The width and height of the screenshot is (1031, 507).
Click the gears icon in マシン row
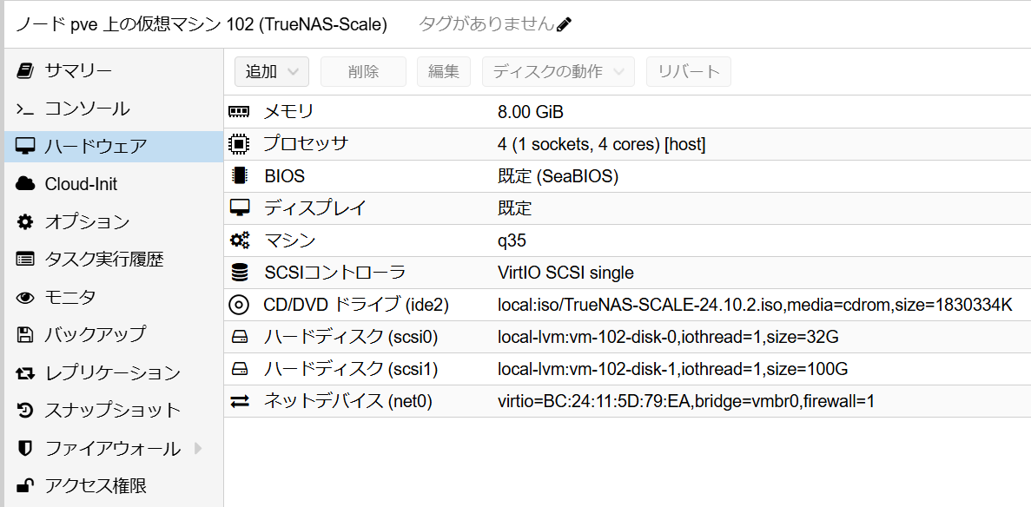pyautogui.click(x=239, y=240)
